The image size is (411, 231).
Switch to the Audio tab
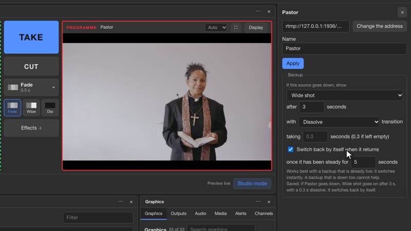[x=200, y=214]
